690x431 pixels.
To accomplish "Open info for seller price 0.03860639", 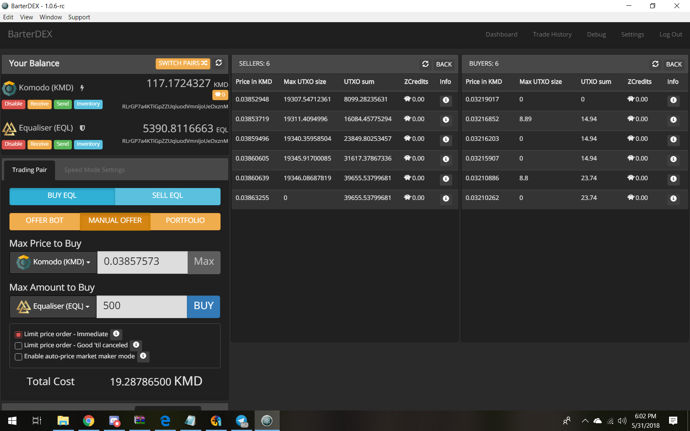I will pos(446,179).
